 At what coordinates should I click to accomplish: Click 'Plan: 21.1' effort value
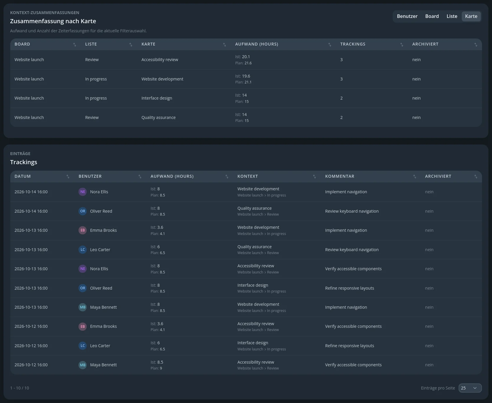243,82
